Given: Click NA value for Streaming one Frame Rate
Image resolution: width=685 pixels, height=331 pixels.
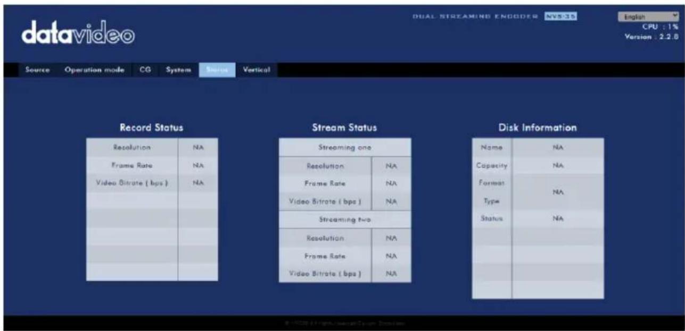Looking at the screenshot, I should tap(391, 184).
